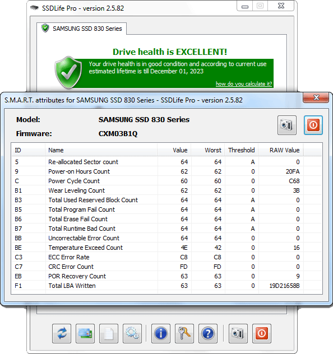Click the 'C8' value of ECC Error Rate
The image size is (333, 354).
184,257
